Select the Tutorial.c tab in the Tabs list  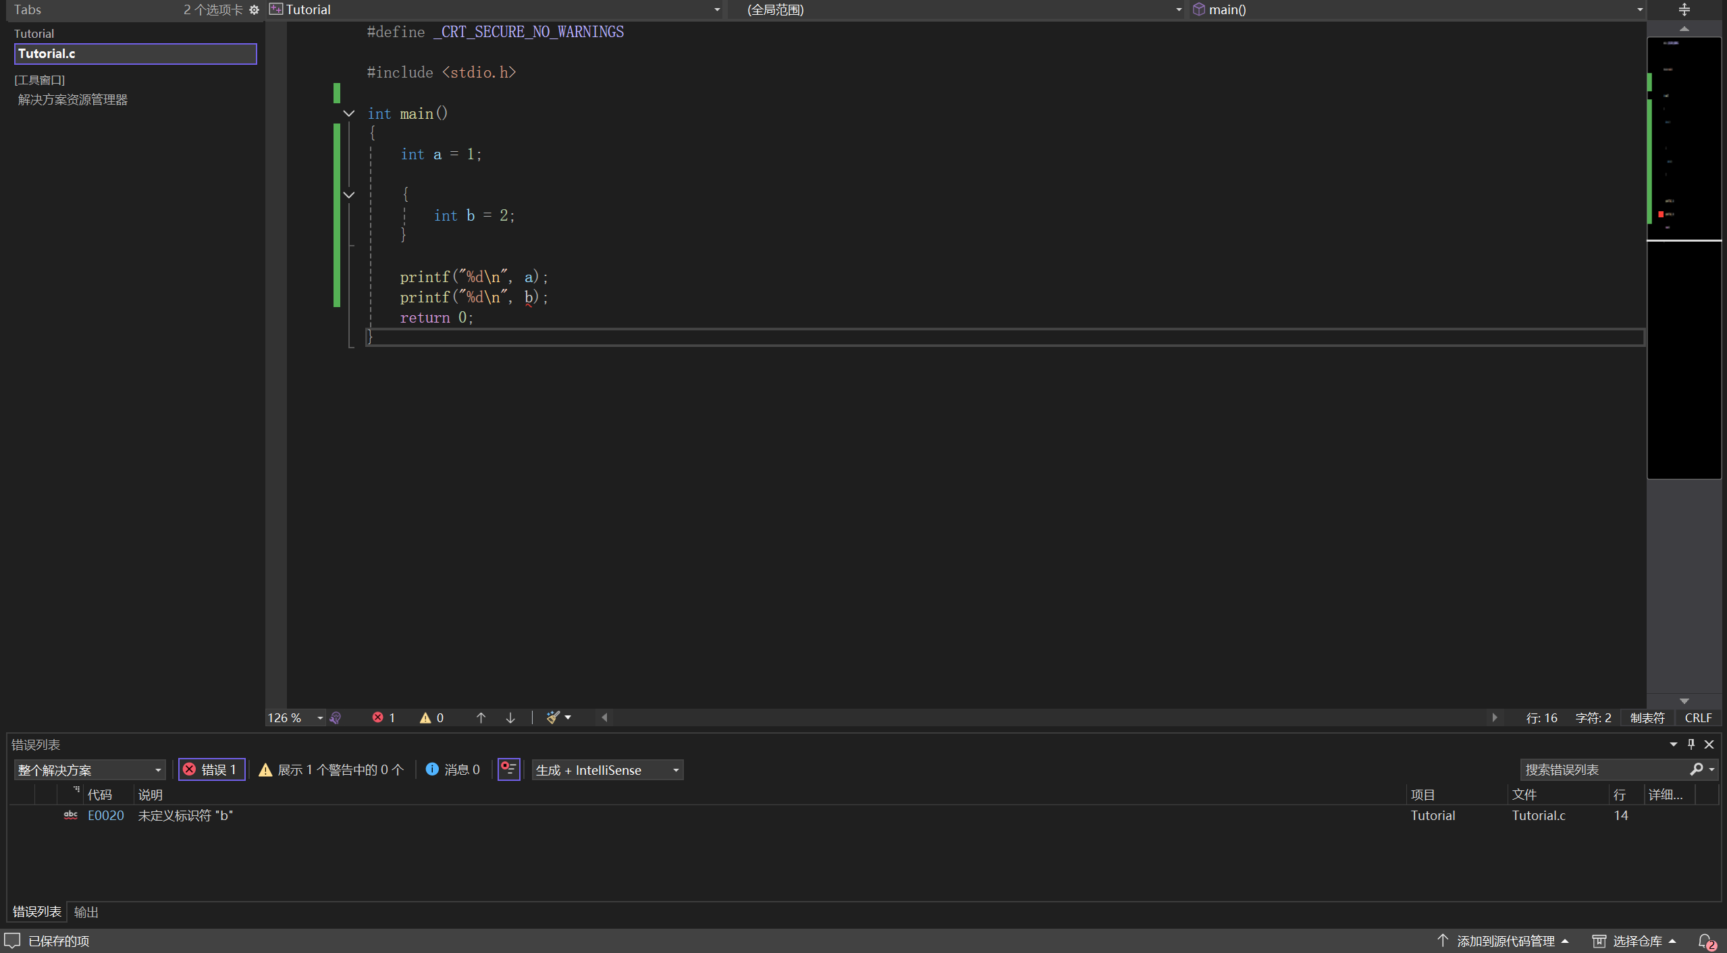pyautogui.click(x=135, y=54)
